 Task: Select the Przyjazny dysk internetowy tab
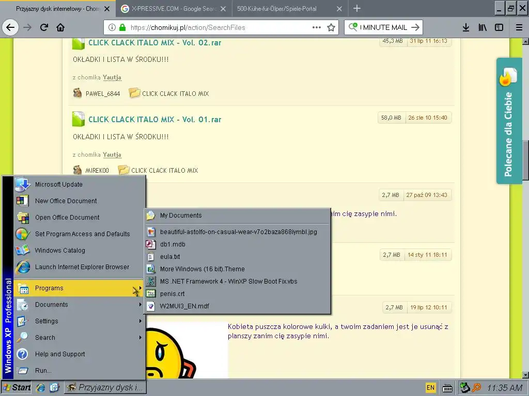[x=58, y=9]
